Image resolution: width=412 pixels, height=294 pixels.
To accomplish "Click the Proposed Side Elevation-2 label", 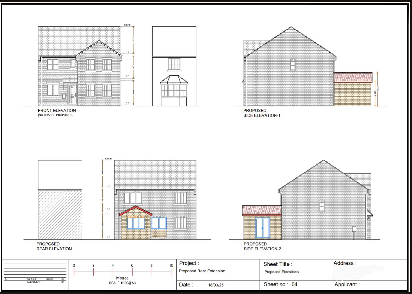I will coord(262,246).
